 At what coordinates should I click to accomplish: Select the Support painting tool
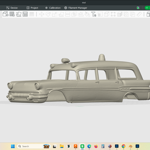coord(81,14)
